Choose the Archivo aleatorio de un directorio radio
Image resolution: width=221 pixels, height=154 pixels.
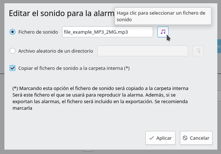12,51
